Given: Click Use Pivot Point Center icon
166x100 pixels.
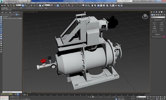Looking at the screenshot, I should [52, 5].
